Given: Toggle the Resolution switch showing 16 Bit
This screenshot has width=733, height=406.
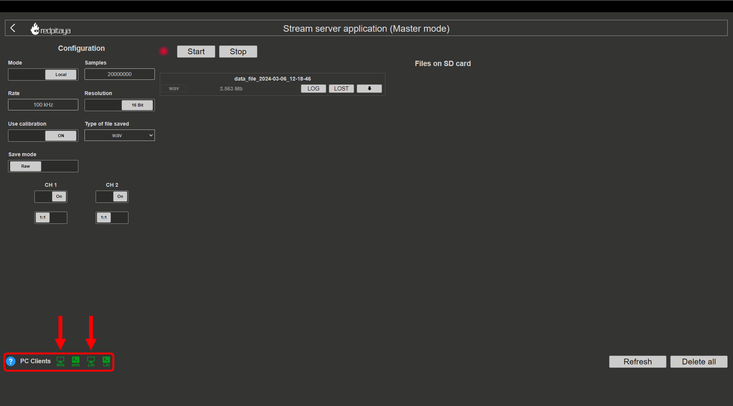Looking at the screenshot, I should [x=120, y=105].
